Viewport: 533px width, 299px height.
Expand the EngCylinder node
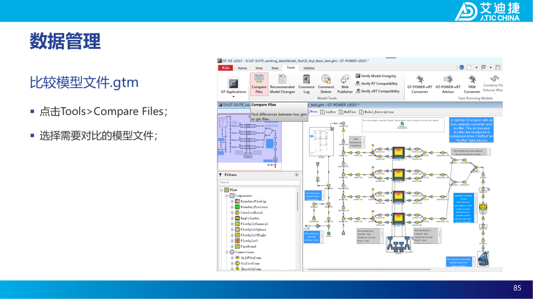tap(232, 218)
